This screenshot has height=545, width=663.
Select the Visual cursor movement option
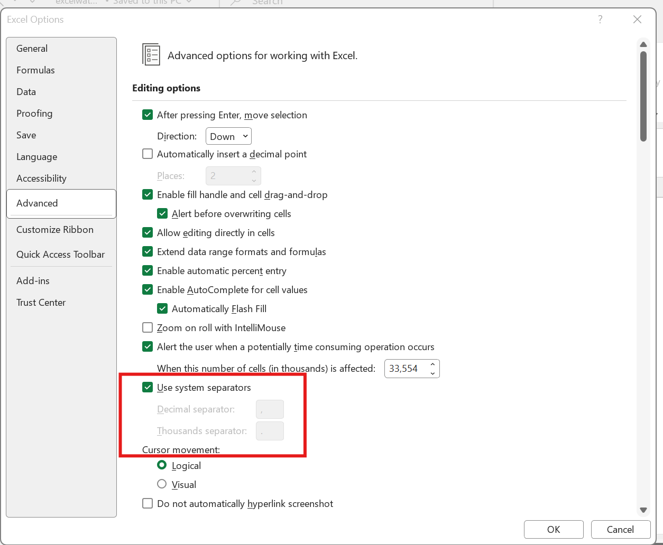[162, 484]
